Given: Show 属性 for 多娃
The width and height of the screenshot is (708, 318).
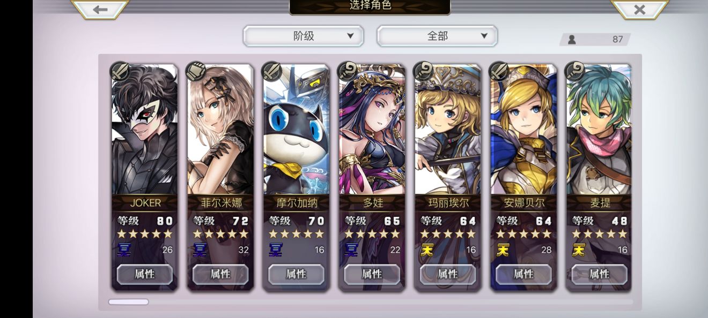Looking at the screenshot, I should (x=372, y=274).
